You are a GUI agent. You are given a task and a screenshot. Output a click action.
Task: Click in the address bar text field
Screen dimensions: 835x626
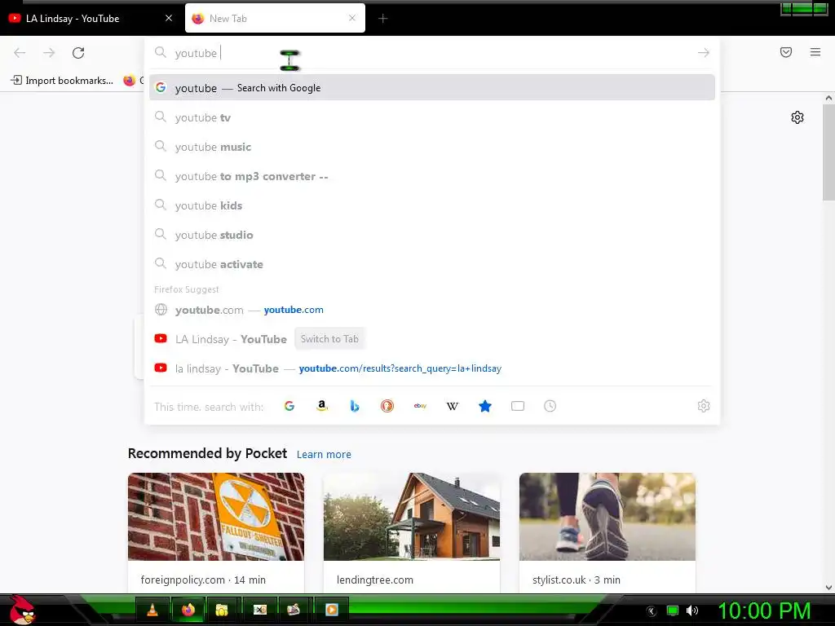[431, 53]
